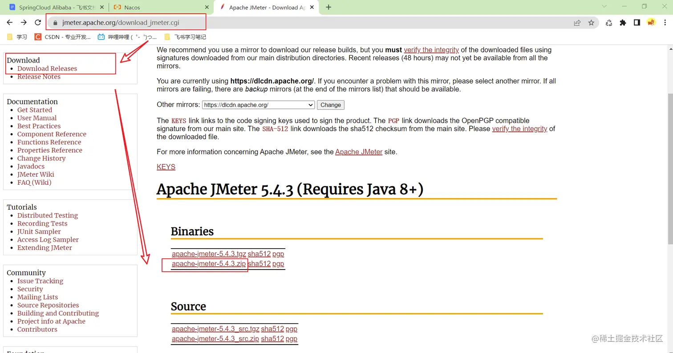Open the site info lock icon
Screen dimensions: 673x353
[x=55, y=22]
